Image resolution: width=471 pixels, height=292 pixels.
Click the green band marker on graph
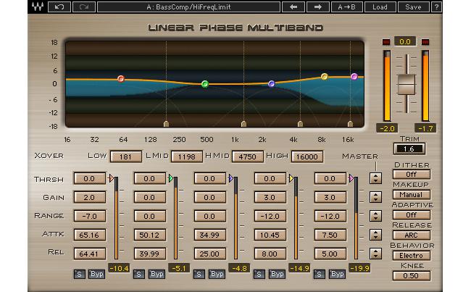(x=205, y=84)
